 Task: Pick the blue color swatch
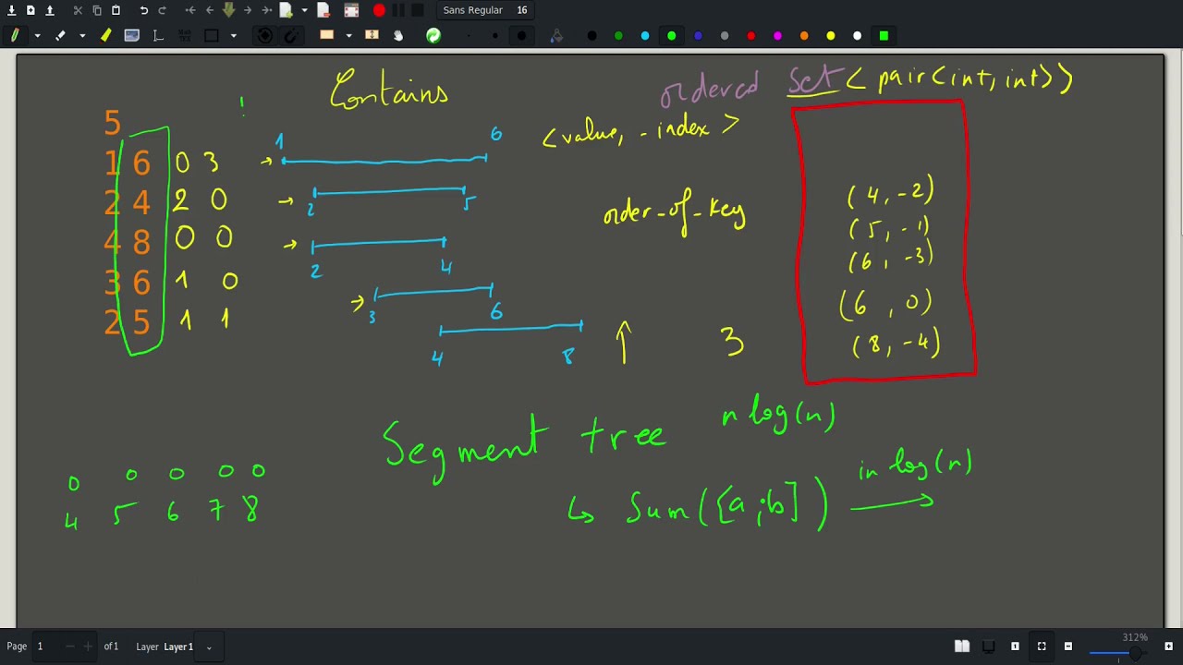pos(698,36)
